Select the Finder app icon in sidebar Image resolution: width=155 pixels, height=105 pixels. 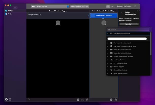point(6,14)
